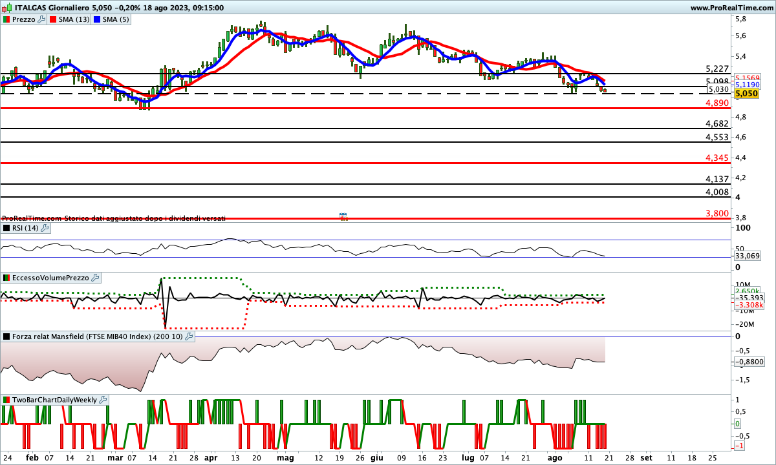Click the RSI value tag 33,069
The height and width of the screenshot is (465, 776).
click(x=748, y=256)
